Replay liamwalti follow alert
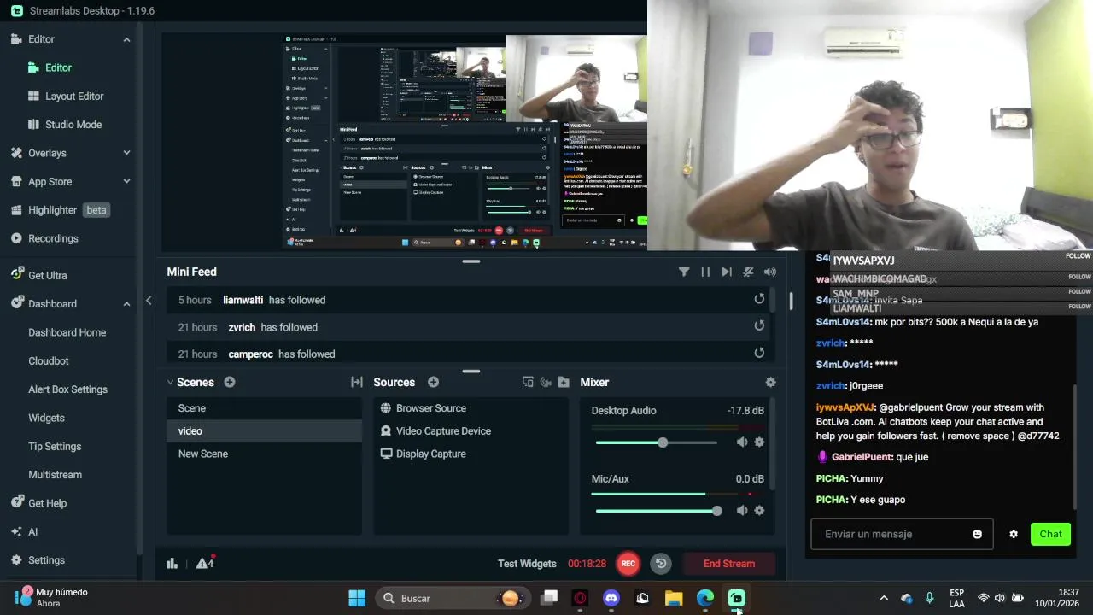 click(759, 299)
